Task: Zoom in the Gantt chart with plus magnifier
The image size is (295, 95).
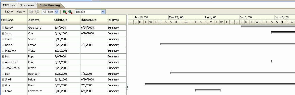Action: tap(65, 12)
